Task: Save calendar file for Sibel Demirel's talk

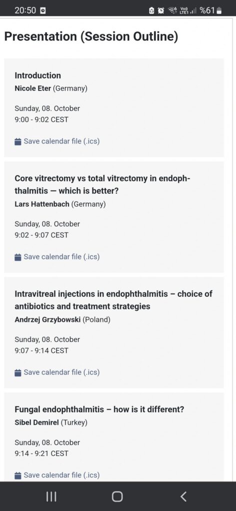Action: click(x=57, y=475)
